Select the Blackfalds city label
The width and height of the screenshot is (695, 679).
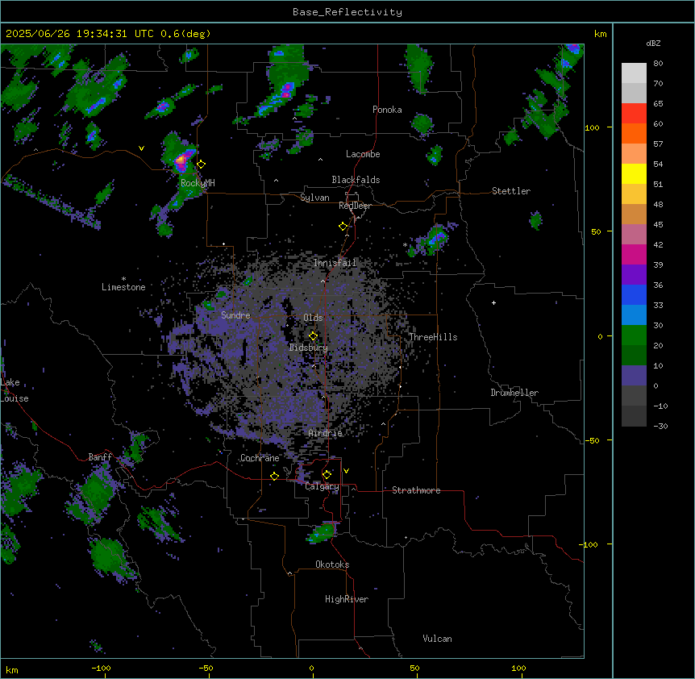tap(356, 180)
